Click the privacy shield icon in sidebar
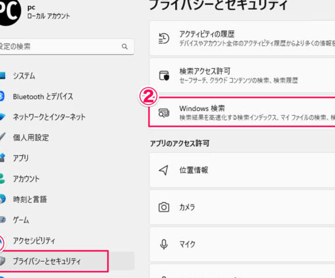Screen dimensions: 335x278 tap(2, 261)
